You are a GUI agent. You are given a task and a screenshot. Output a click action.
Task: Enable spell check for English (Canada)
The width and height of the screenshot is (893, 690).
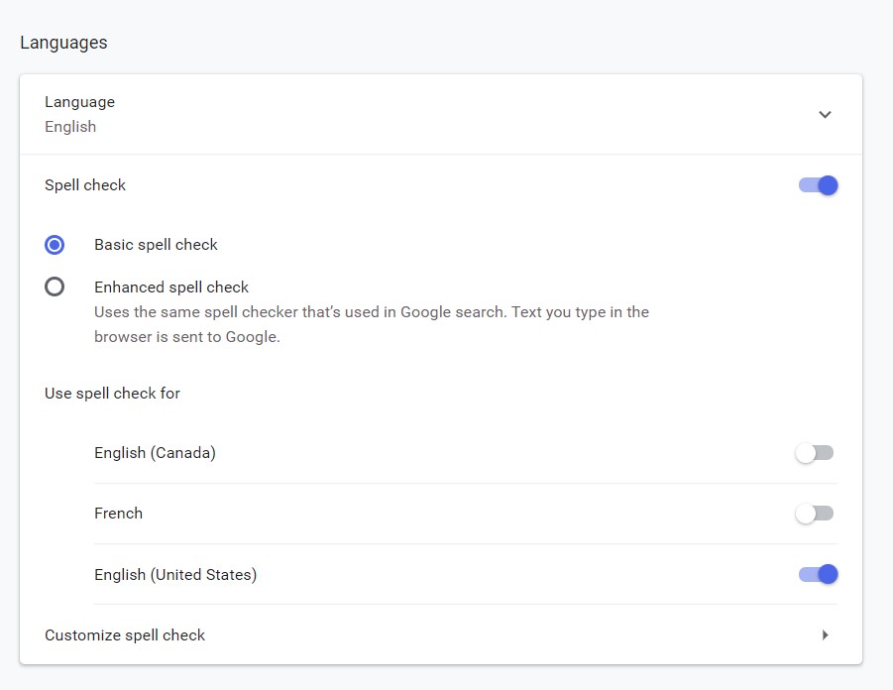coord(815,453)
